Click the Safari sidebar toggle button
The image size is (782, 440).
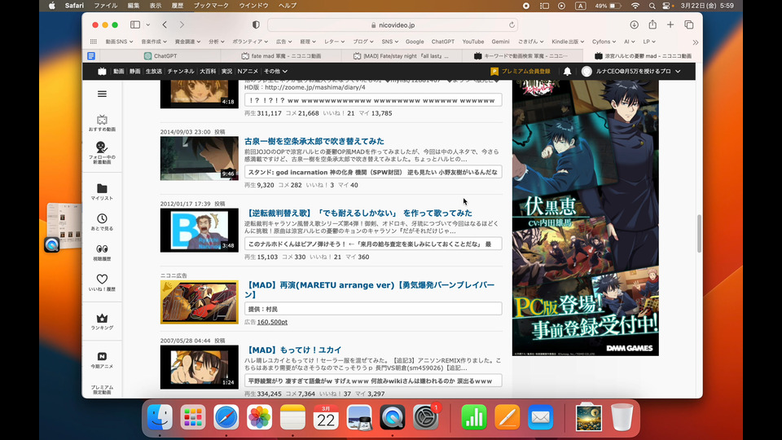click(135, 24)
